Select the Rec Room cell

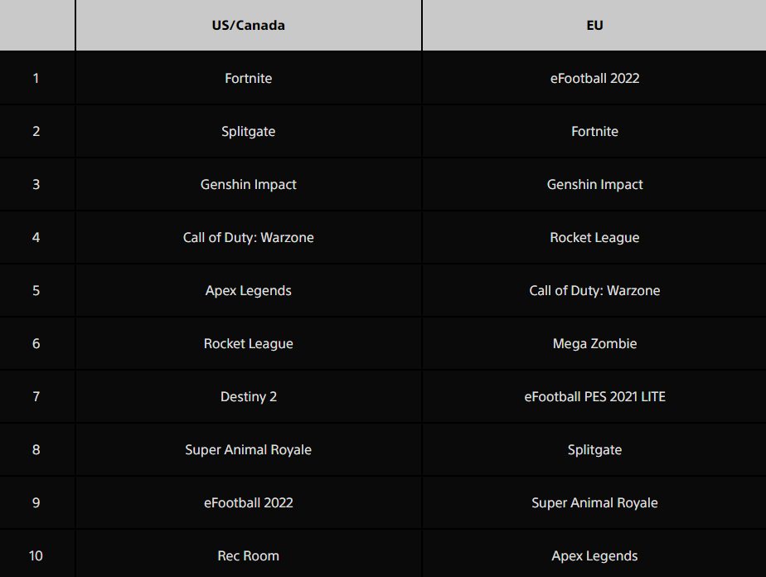pyautogui.click(x=248, y=556)
